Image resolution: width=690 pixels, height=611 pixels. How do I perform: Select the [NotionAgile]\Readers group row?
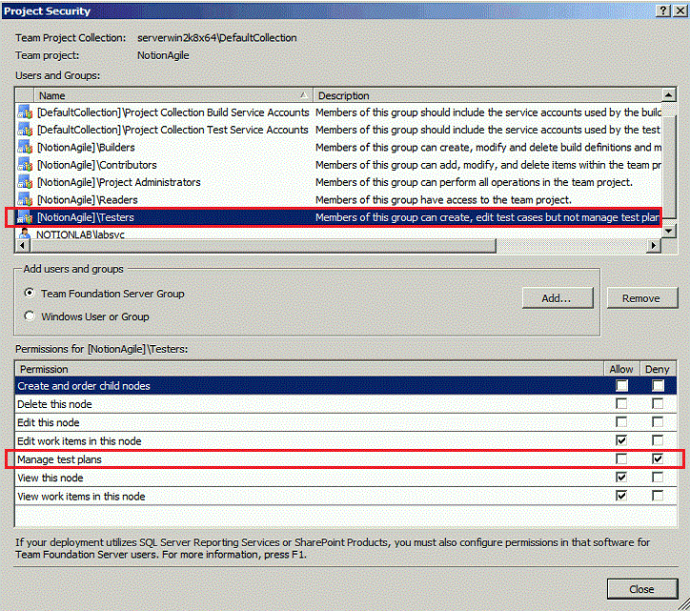339,200
